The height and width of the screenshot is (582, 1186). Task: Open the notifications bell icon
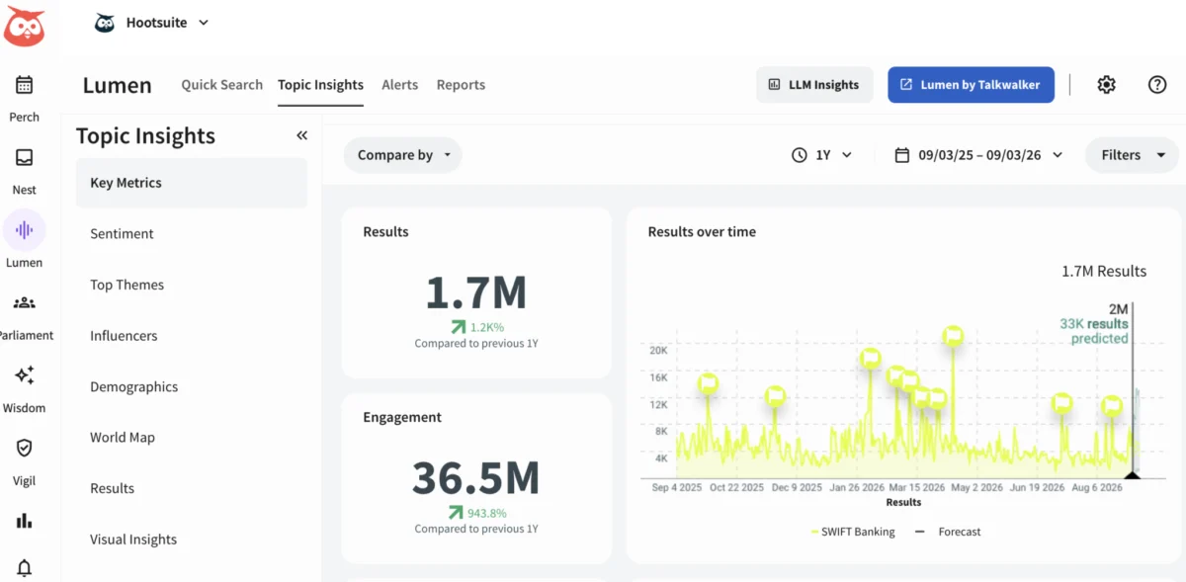click(x=24, y=568)
